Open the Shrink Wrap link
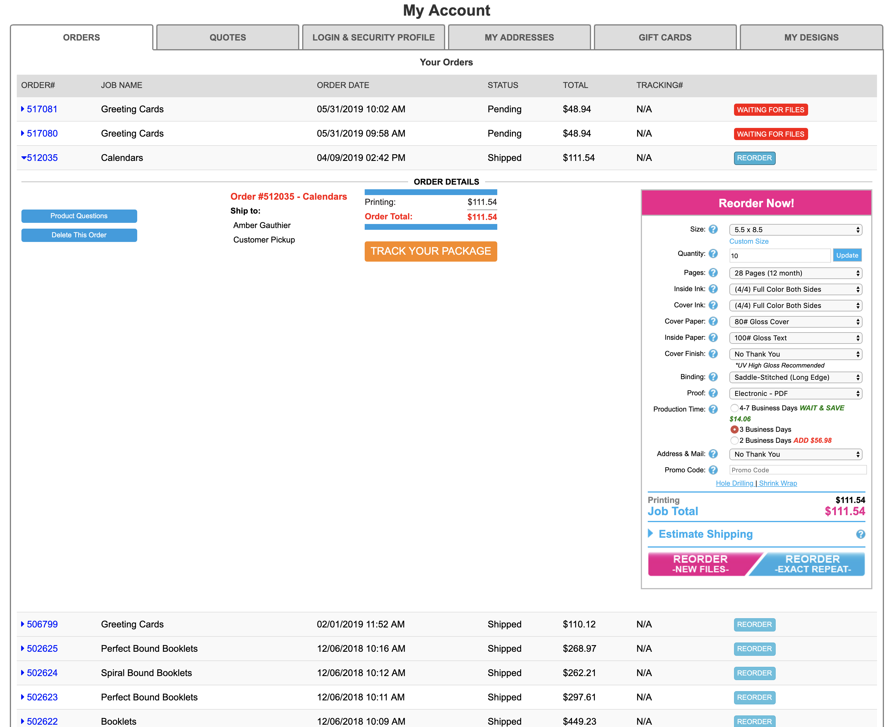 coord(778,483)
